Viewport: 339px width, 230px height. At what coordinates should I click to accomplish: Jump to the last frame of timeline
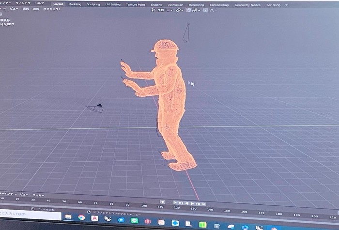(204, 204)
